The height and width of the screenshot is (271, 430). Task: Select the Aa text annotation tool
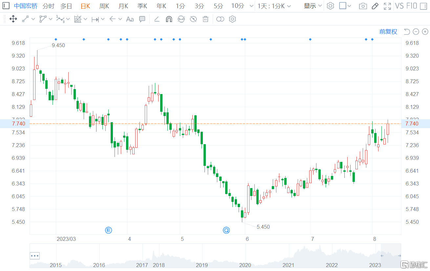tap(130, 19)
